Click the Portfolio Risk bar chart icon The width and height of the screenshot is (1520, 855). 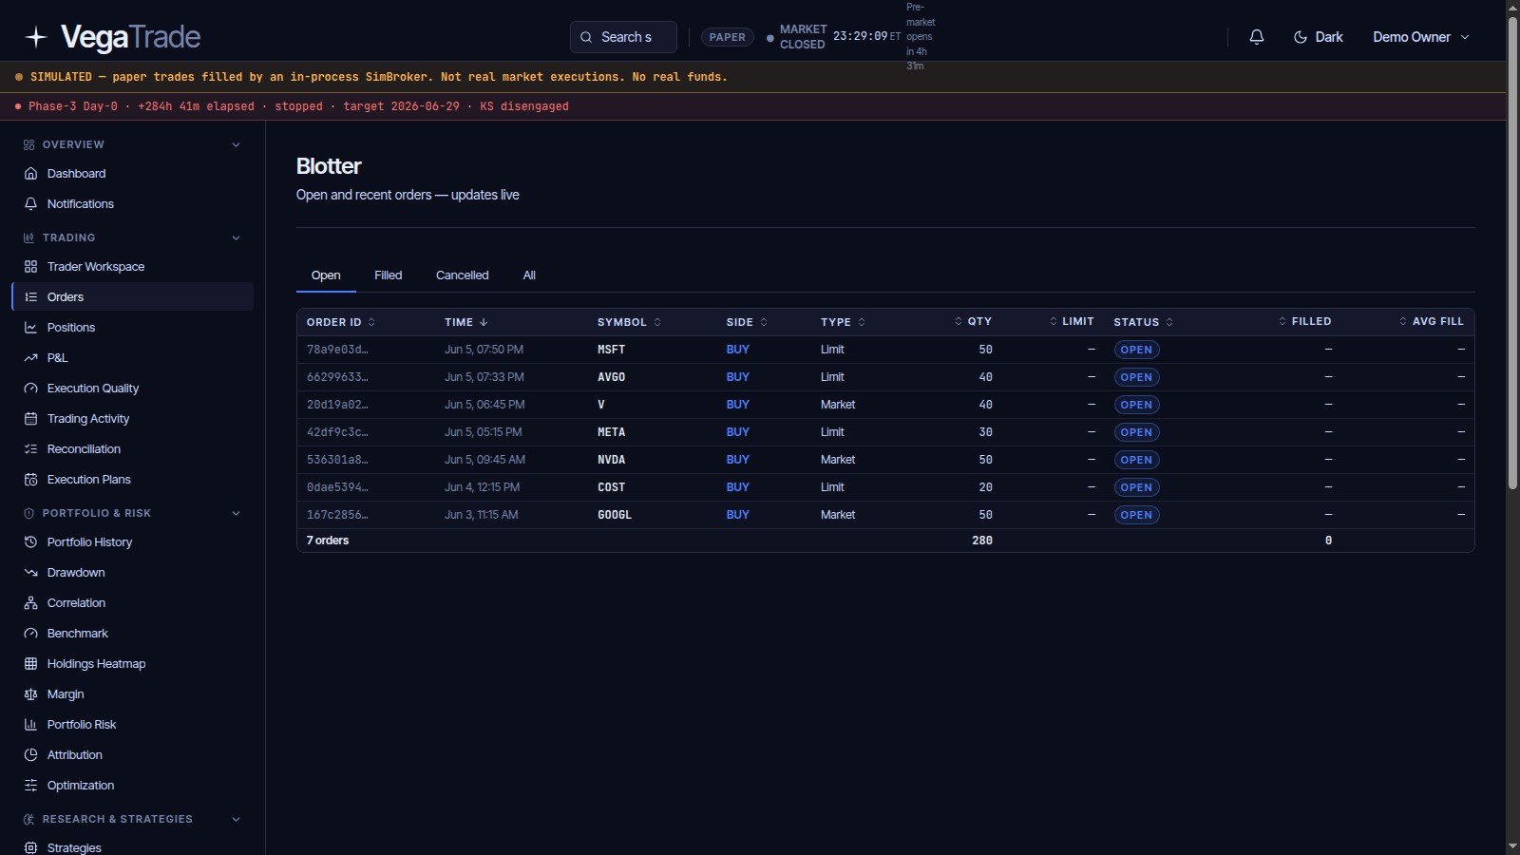click(30, 725)
